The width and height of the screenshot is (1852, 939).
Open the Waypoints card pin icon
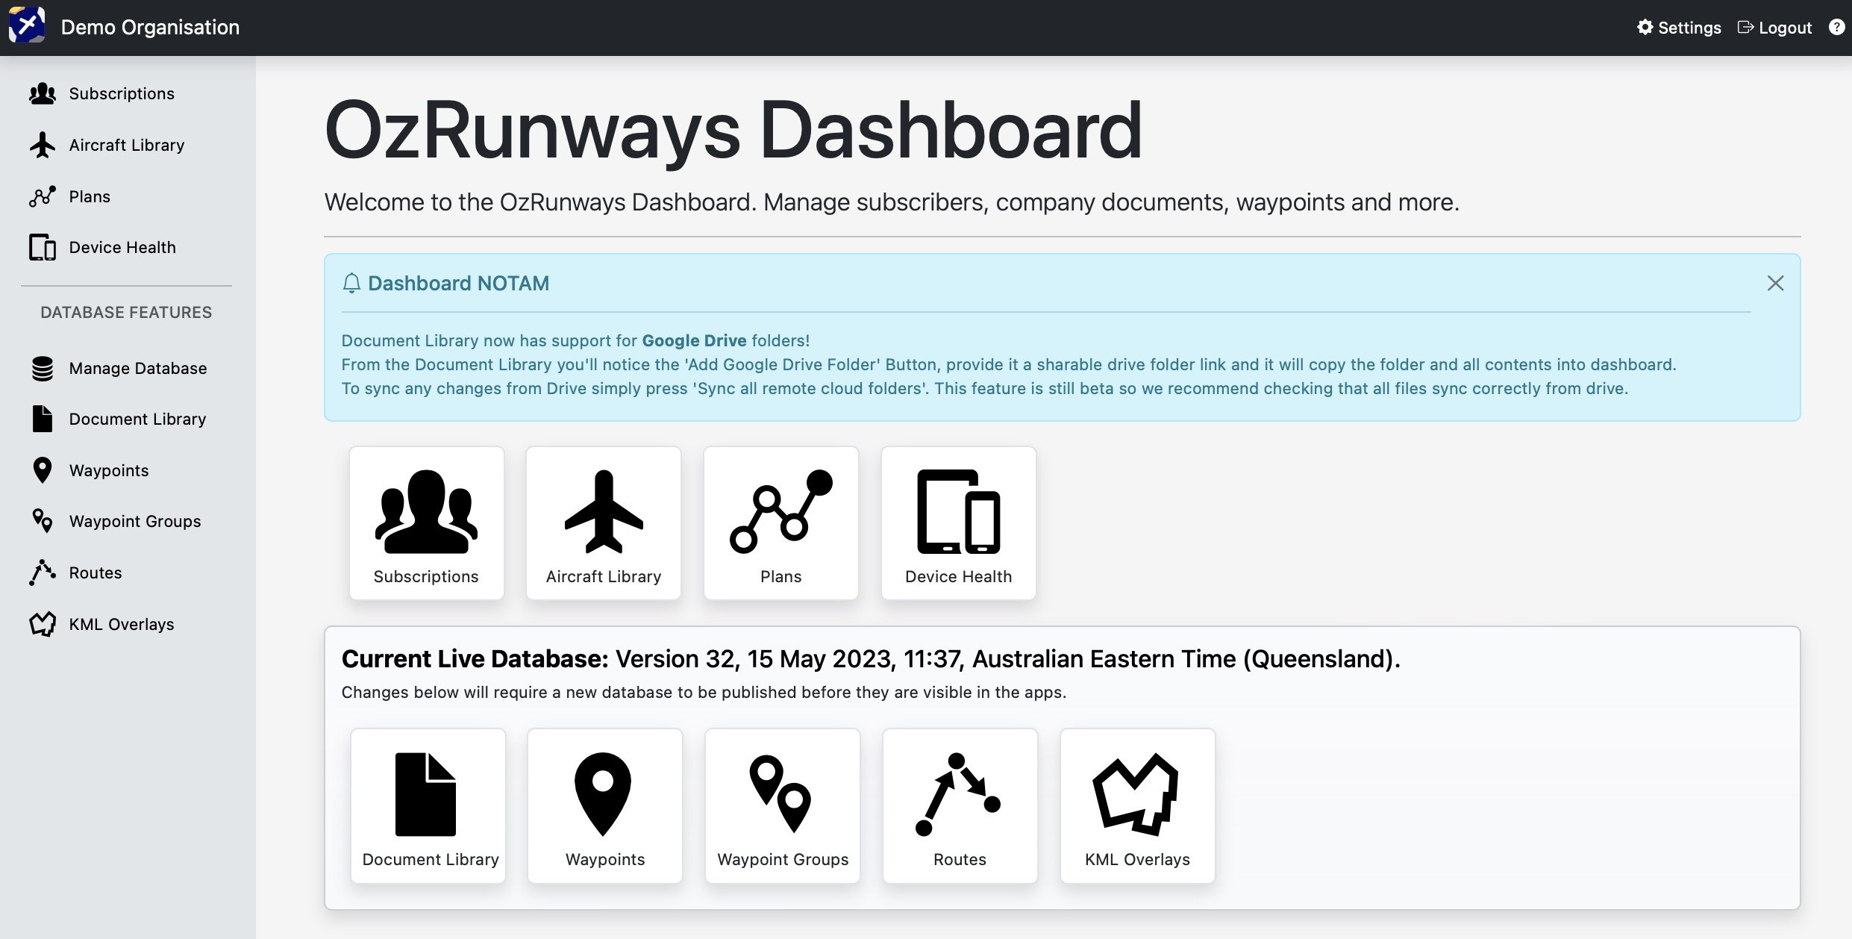[603, 794]
